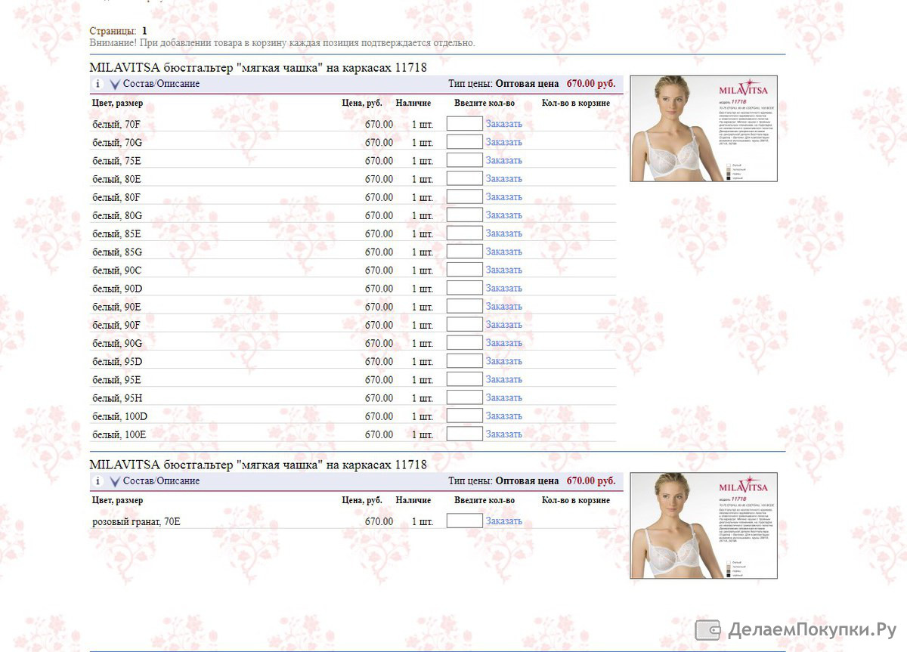907x652 pixels.
Task: Focus quantity field for белый, 95H
Action: pos(465,397)
